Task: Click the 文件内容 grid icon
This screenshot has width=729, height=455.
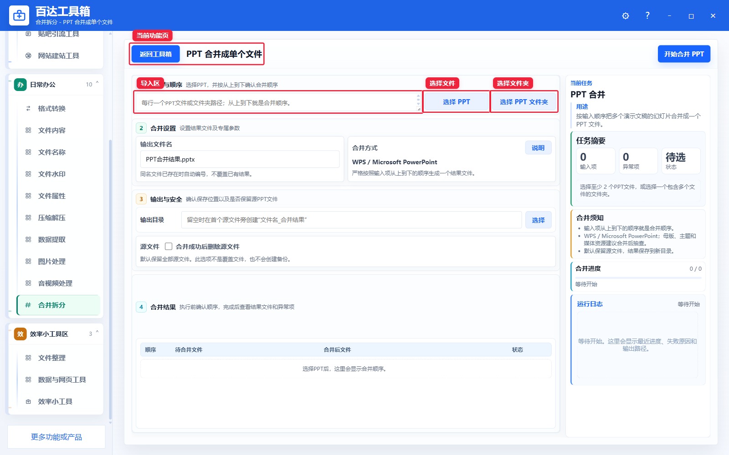Action: 28,130
